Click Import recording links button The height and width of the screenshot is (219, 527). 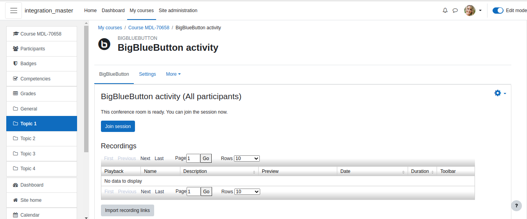(128, 210)
